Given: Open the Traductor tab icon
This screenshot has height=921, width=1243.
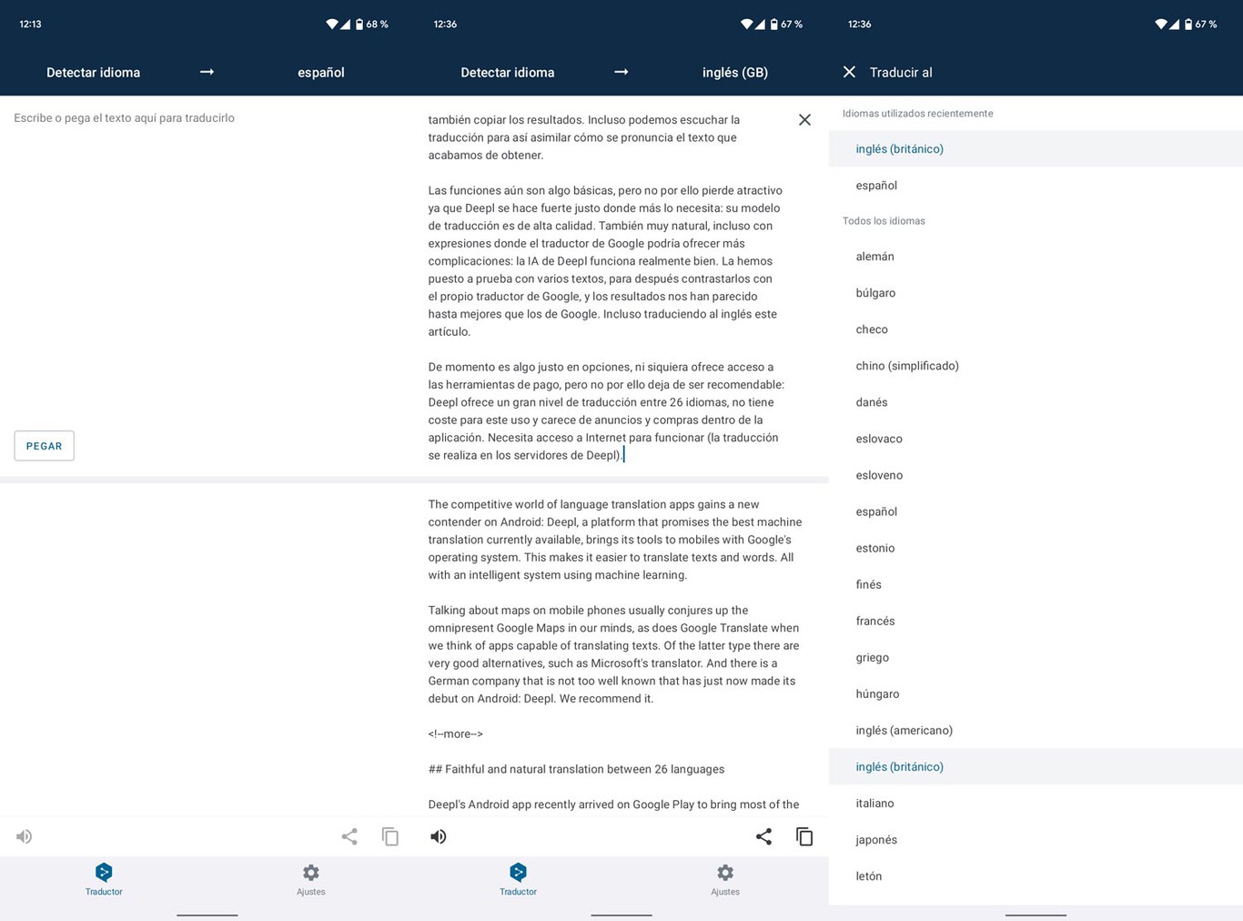Looking at the screenshot, I should 103,873.
